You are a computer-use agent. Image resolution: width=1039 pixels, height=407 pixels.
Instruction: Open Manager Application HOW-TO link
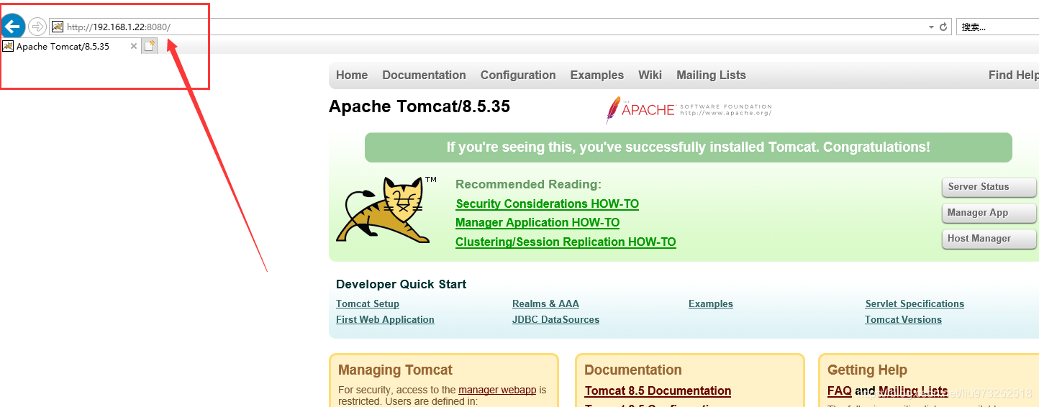[537, 222]
